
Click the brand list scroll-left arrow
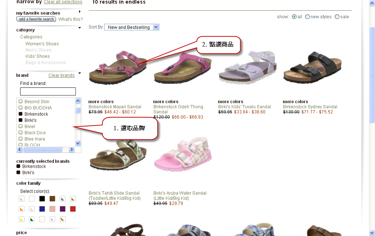pos(20,150)
